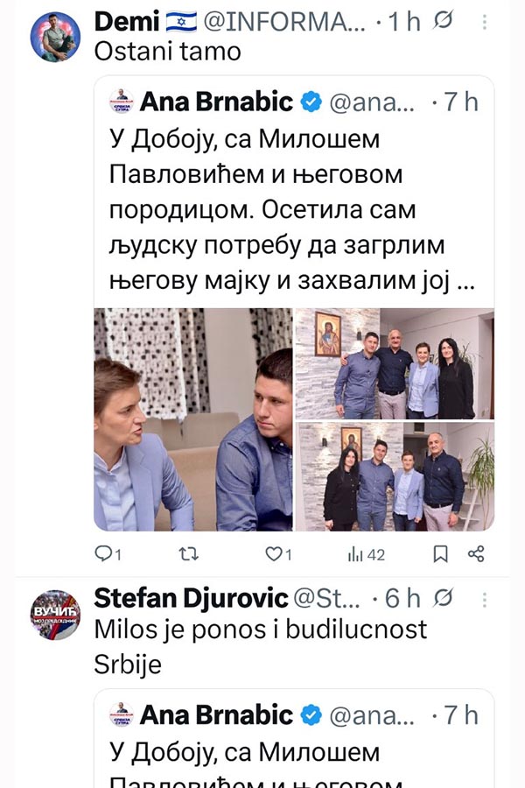Click the muted icon beside Demi's 1h timestamp
525x788 pixels.
coord(443,20)
